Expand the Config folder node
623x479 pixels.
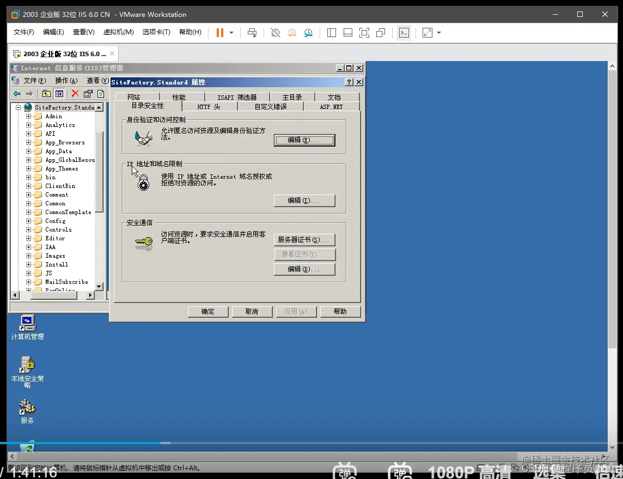[x=28, y=221]
